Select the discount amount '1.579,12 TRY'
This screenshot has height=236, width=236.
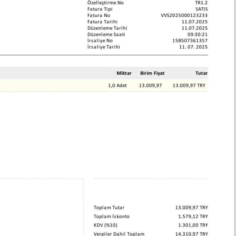[193, 217]
